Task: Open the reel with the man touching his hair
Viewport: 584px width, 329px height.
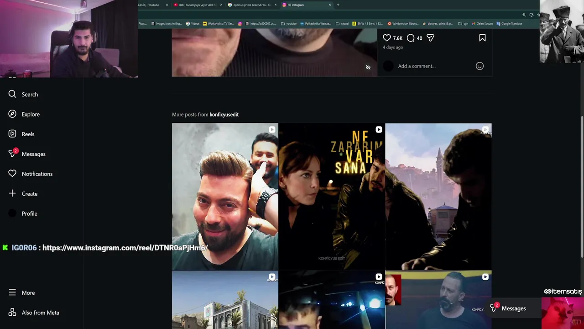Action: [x=225, y=196]
